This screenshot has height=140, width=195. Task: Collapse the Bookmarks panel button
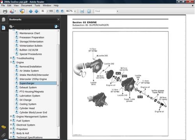tap(58, 19)
